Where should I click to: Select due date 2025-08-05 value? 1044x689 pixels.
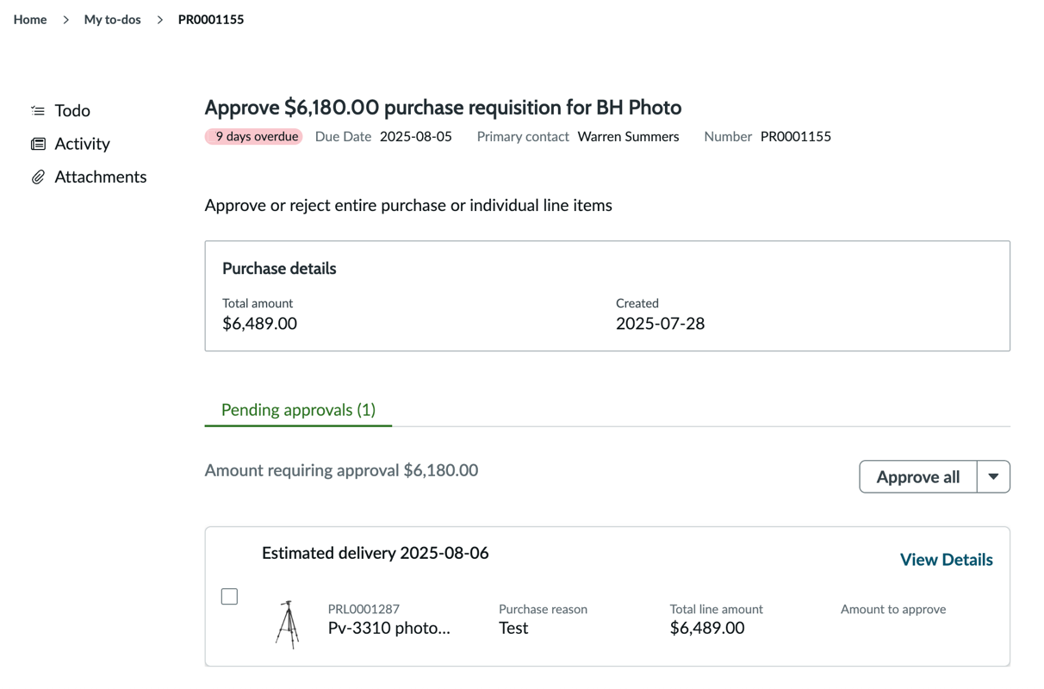(415, 136)
